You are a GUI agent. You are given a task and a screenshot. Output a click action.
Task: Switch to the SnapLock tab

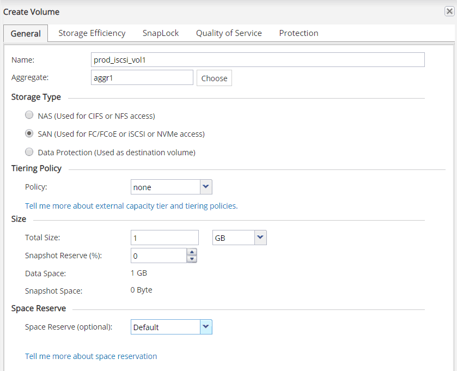pos(161,33)
